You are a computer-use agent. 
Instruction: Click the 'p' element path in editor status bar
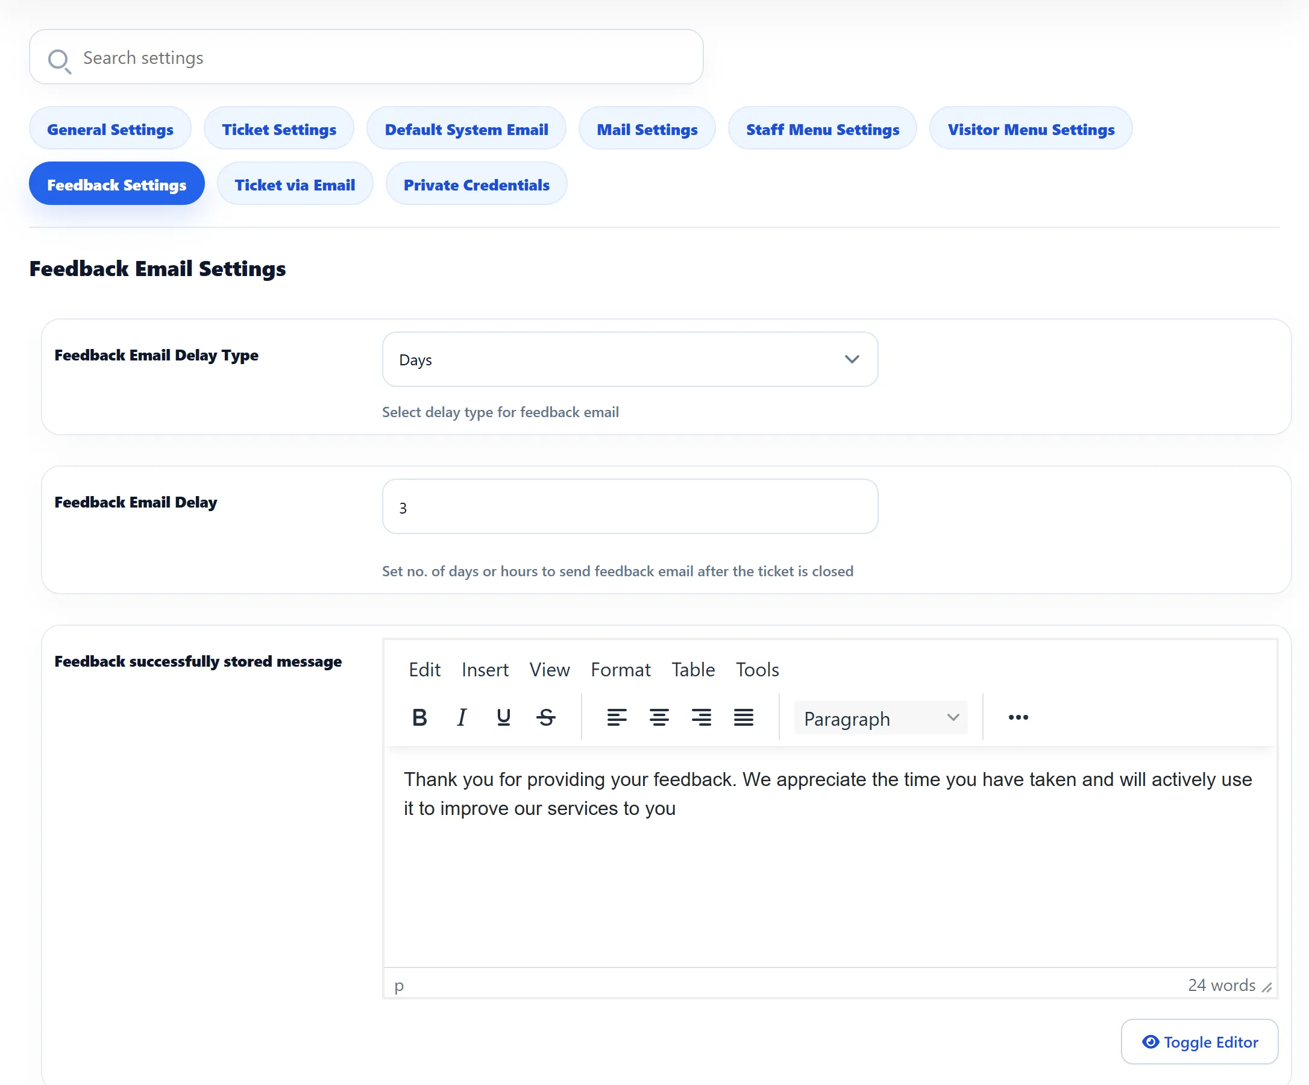pos(399,986)
